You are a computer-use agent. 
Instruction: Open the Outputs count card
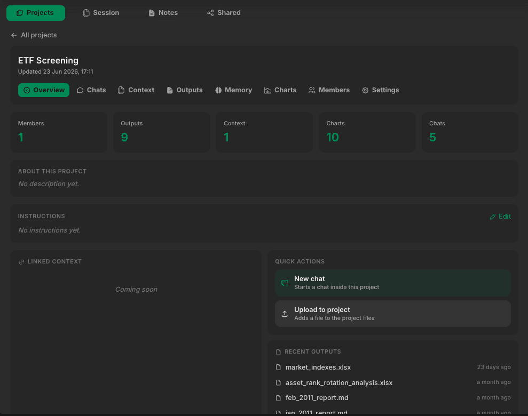(x=162, y=132)
